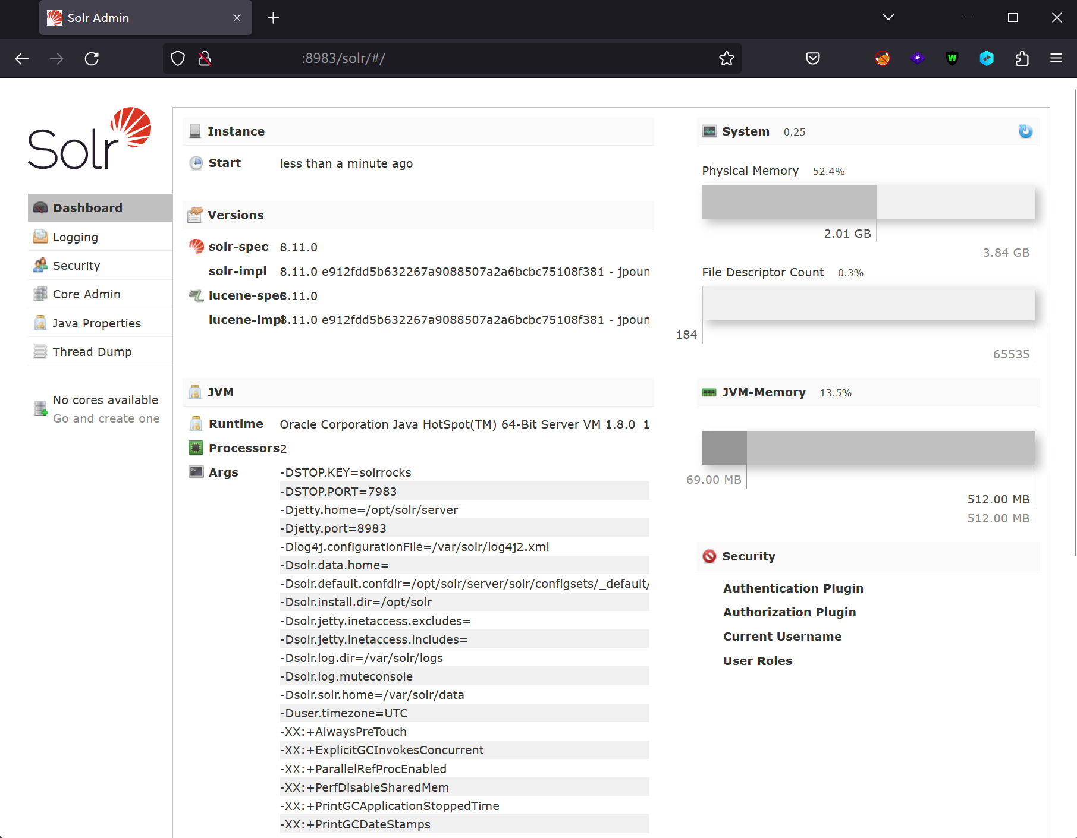Image resolution: width=1077 pixels, height=838 pixels.
Task: View Java Properties
Action: pos(100,323)
